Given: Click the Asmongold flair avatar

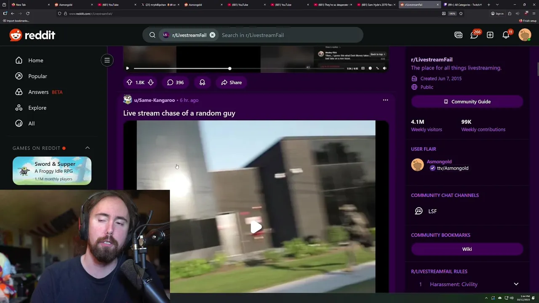Looking at the screenshot, I should click(417, 165).
